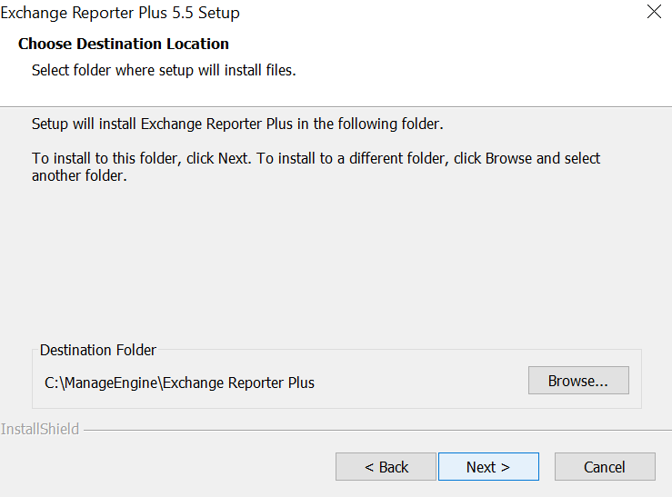
Task: Click 'Setup will install Exchange Reporter Plus' sentence
Action: coord(237,124)
